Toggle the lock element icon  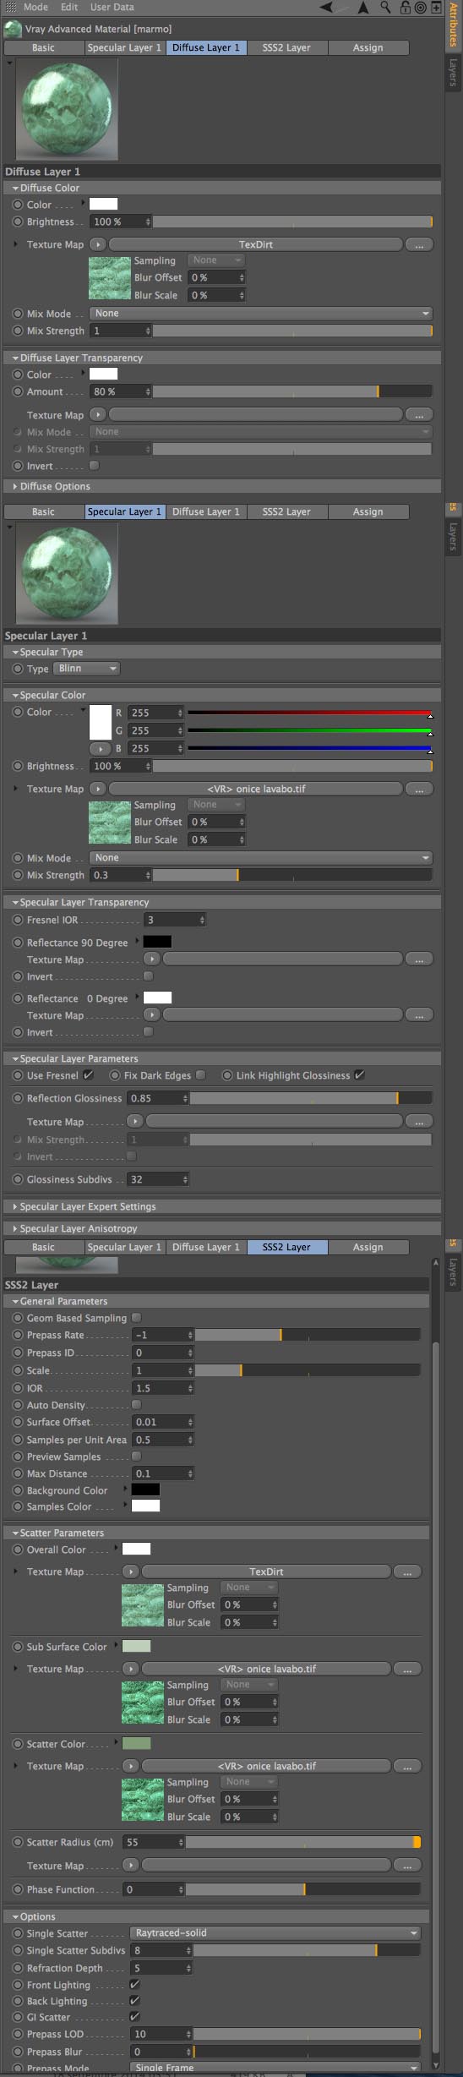pyautogui.click(x=406, y=7)
